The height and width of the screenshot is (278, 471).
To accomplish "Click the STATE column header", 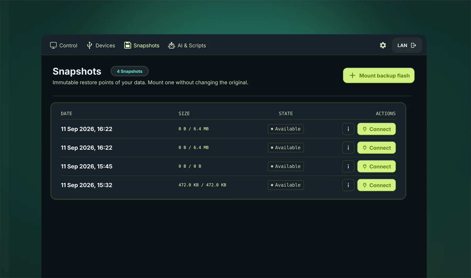I will click(285, 113).
